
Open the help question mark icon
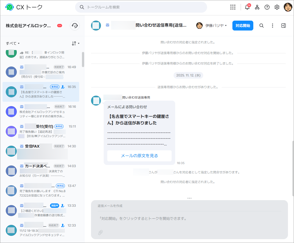[267, 7]
